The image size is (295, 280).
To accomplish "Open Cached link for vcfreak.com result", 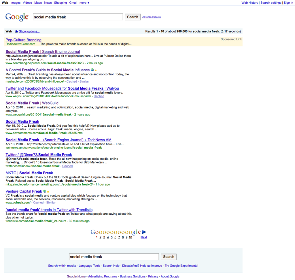I will (38, 203).
